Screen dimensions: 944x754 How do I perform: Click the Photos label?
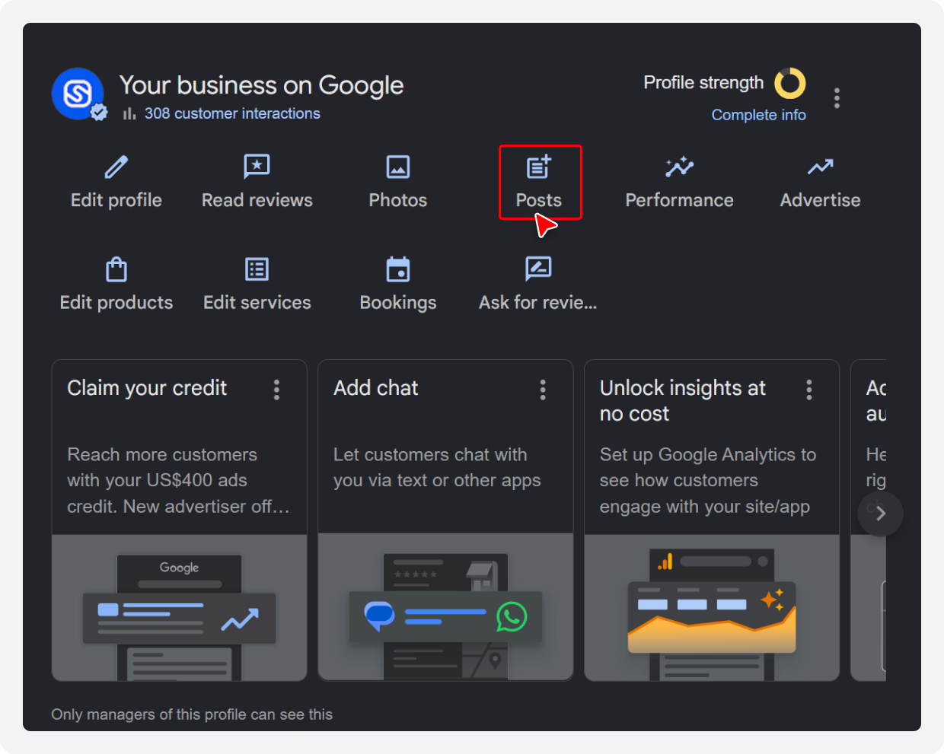coord(398,200)
